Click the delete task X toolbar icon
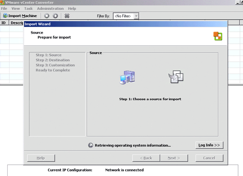Image resolution: width=243 pixels, height=176 pixels. tap(67, 16)
